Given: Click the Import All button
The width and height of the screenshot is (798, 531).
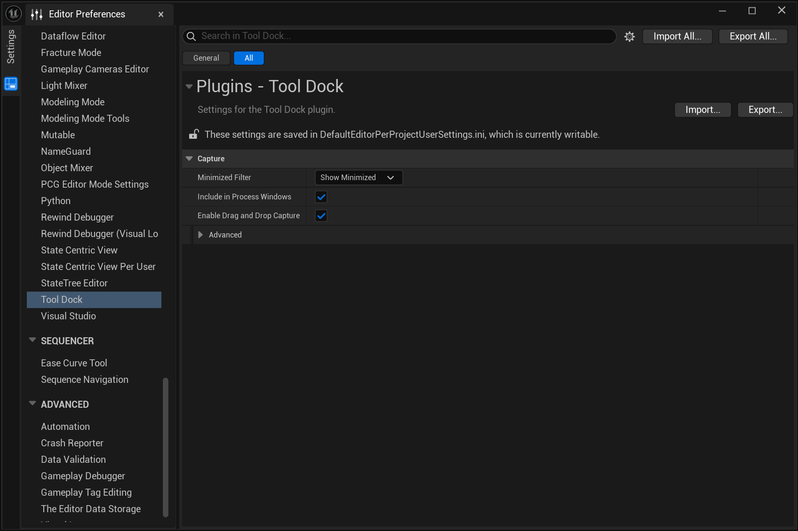Looking at the screenshot, I should [x=678, y=36].
